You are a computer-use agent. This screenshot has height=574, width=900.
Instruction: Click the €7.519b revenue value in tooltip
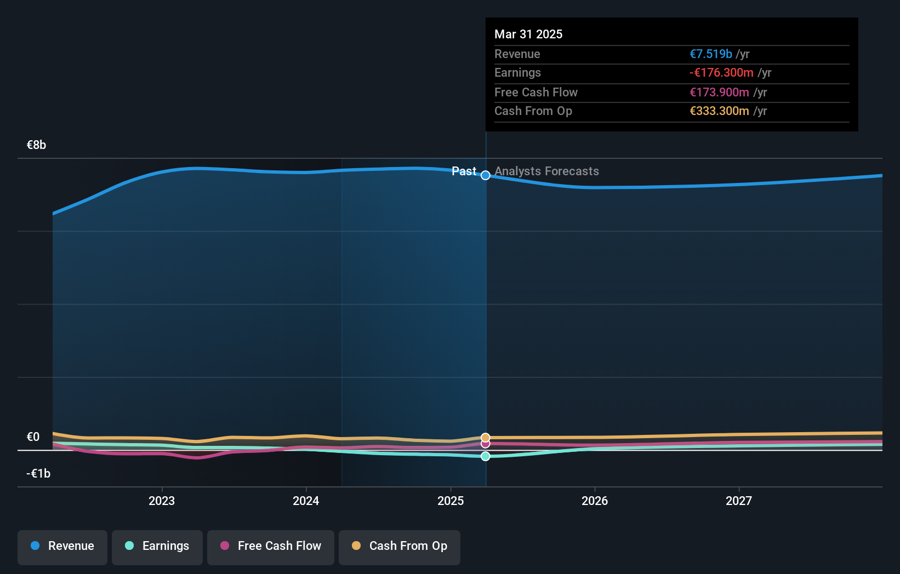711,54
